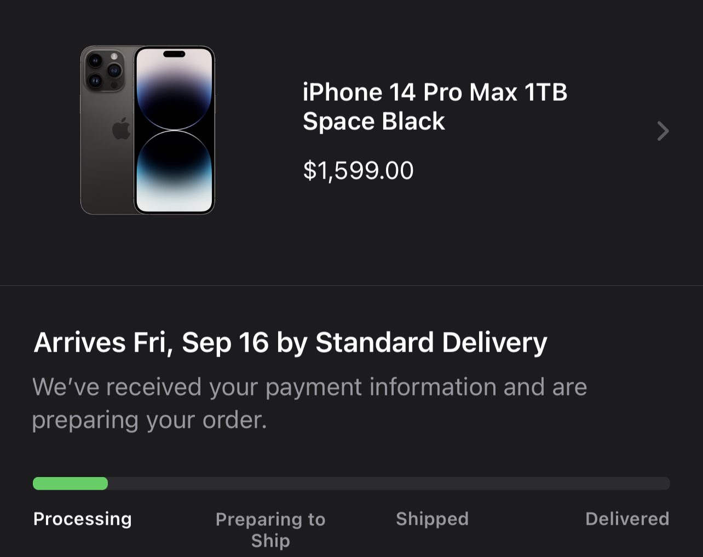Tap the Standard Delivery text

(x=431, y=343)
